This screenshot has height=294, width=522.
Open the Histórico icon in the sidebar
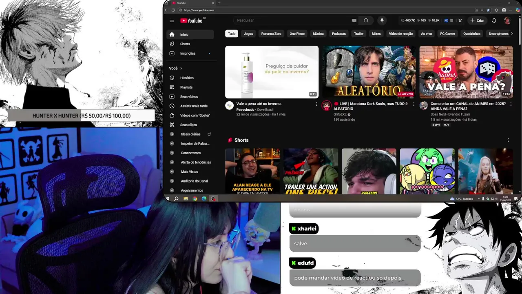(172, 78)
